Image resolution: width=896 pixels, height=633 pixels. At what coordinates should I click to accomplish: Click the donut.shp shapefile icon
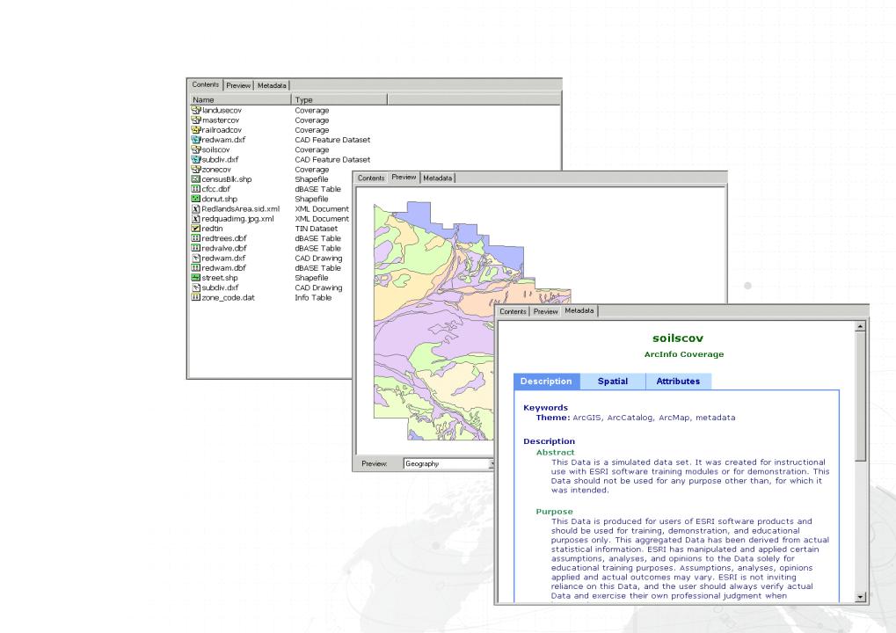tap(196, 199)
